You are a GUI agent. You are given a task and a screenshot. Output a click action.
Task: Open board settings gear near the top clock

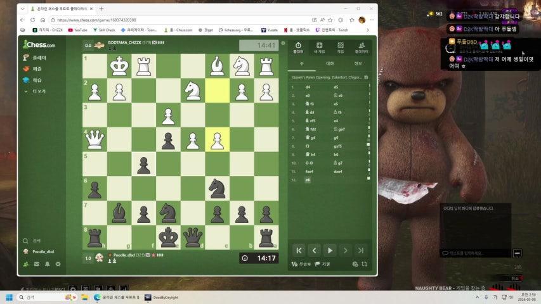click(283, 43)
